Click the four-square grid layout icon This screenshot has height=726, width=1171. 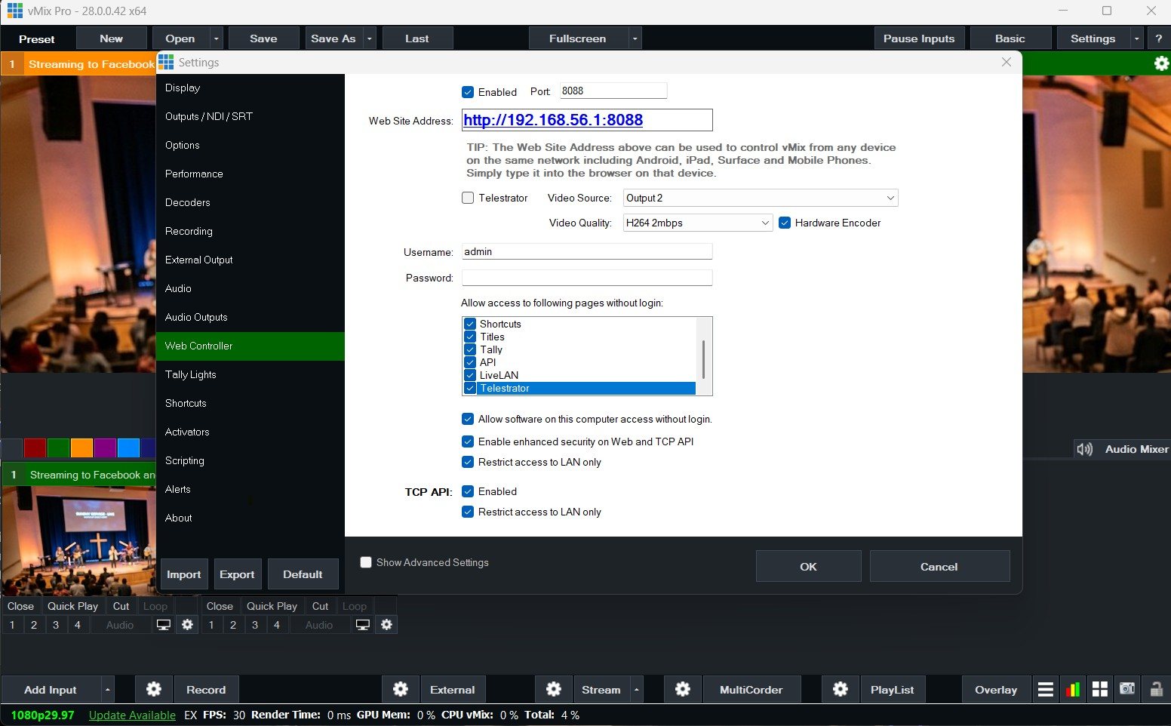coord(1100,689)
